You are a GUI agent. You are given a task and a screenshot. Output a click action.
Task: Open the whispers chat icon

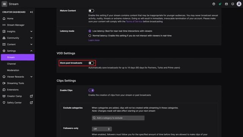click(233, 4)
